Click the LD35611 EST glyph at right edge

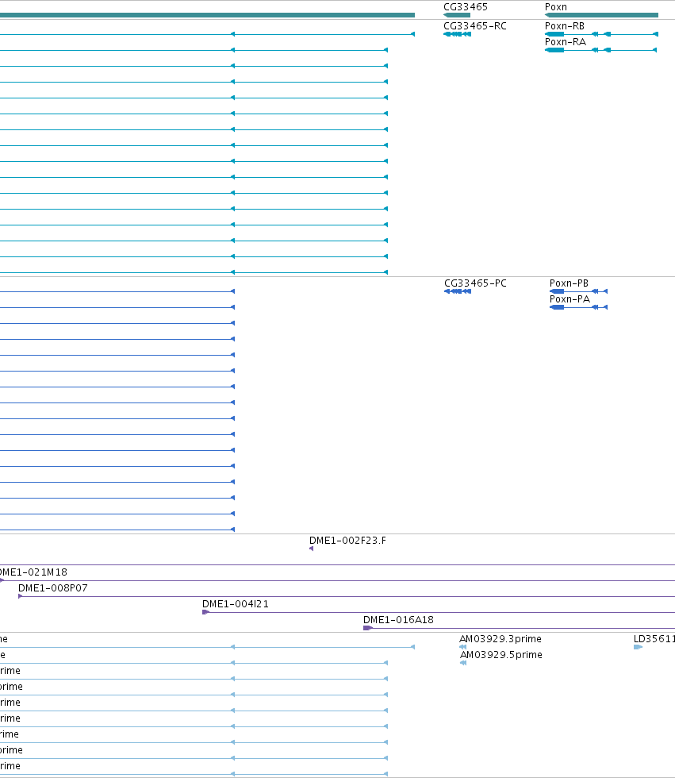[638, 647]
